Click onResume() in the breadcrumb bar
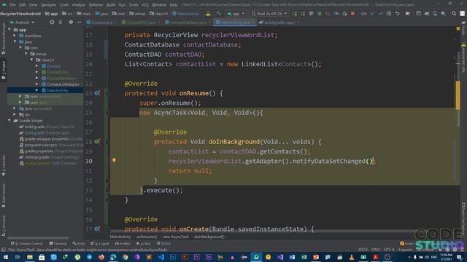 [147, 237]
